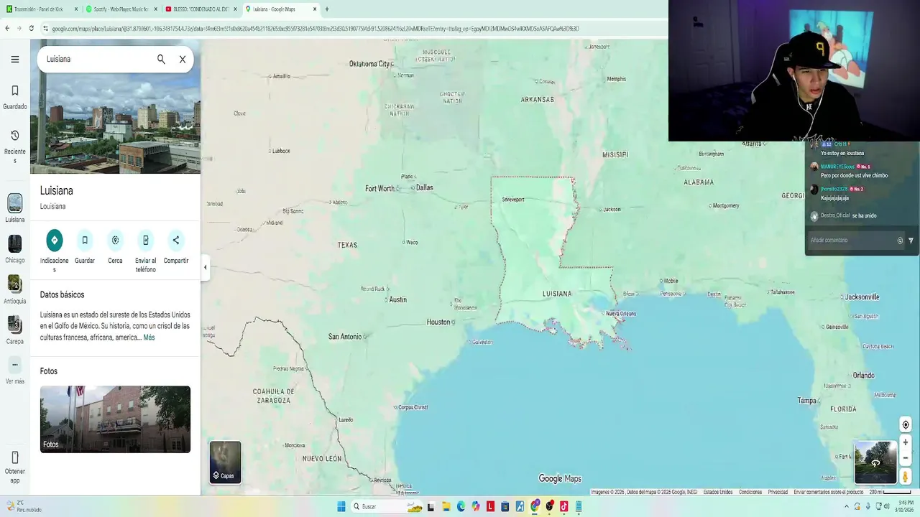This screenshot has width=920, height=517.
Task: Click the chat filter icon beside the emoji
Action: (911, 241)
